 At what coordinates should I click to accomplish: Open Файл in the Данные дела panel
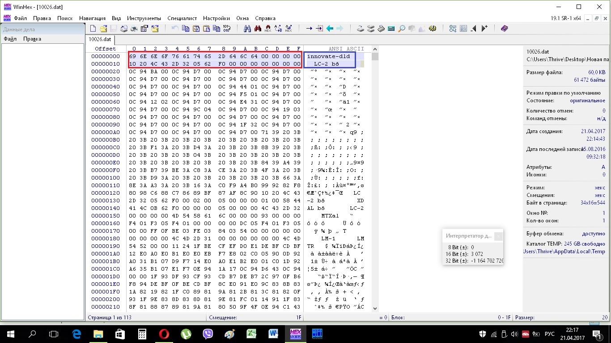[10, 39]
